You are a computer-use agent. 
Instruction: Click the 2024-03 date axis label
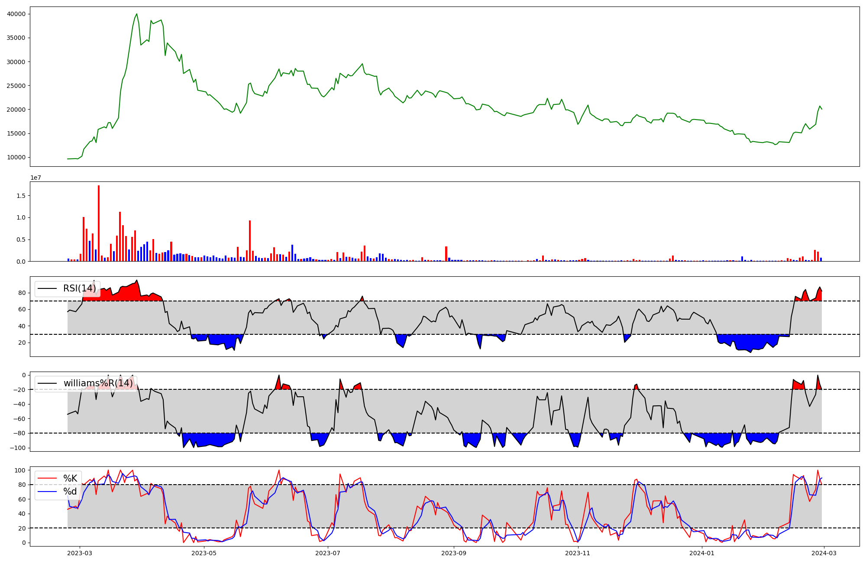[824, 553]
